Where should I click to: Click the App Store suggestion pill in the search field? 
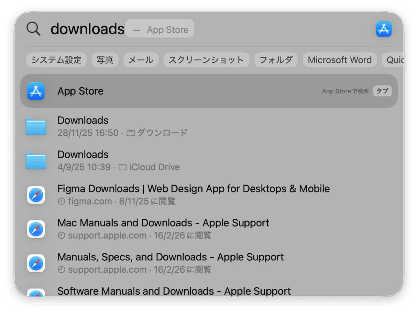(x=160, y=29)
